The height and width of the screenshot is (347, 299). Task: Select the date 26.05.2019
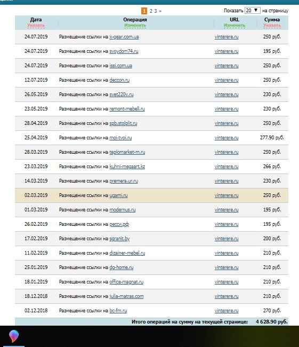(x=36, y=94)
